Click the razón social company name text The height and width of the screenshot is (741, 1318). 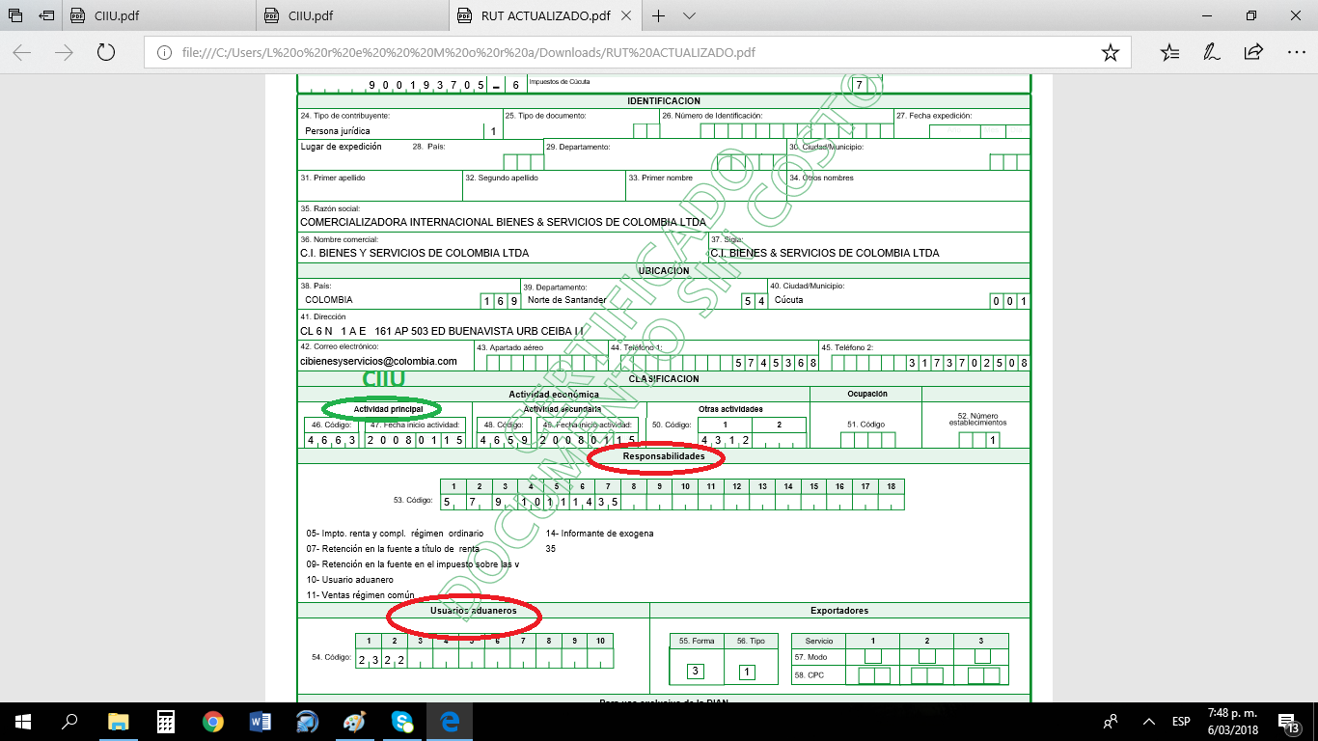503,222
